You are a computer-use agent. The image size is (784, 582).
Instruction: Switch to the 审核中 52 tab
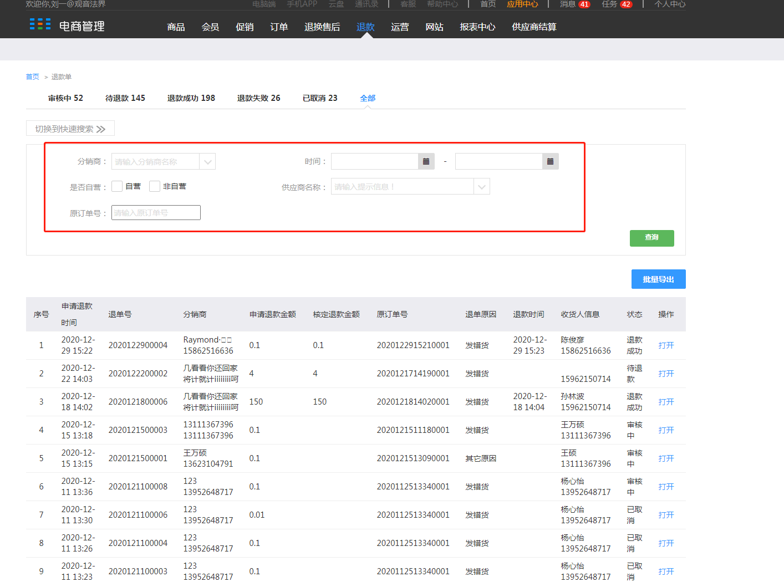65,98
